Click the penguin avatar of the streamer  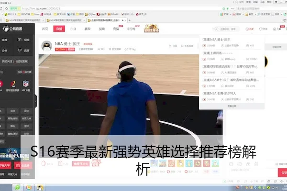46,46
